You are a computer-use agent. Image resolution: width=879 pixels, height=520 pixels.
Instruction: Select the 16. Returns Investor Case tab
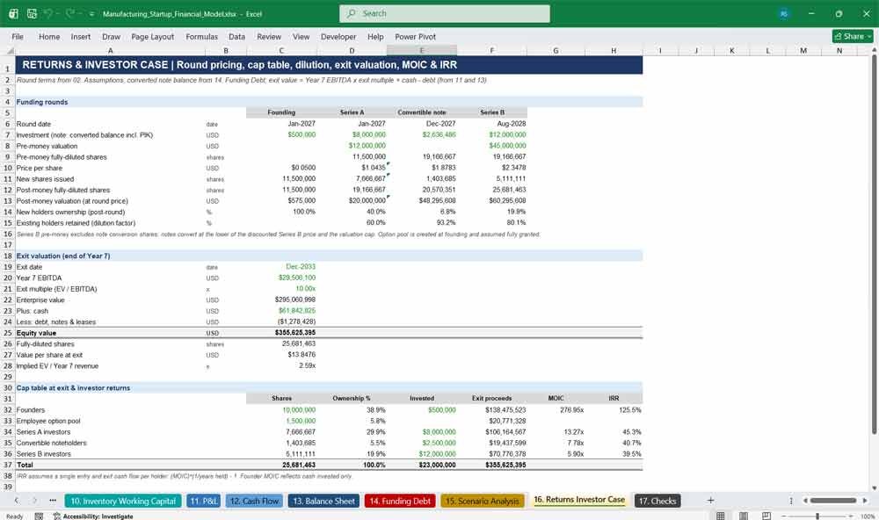(x=579, y=500)
